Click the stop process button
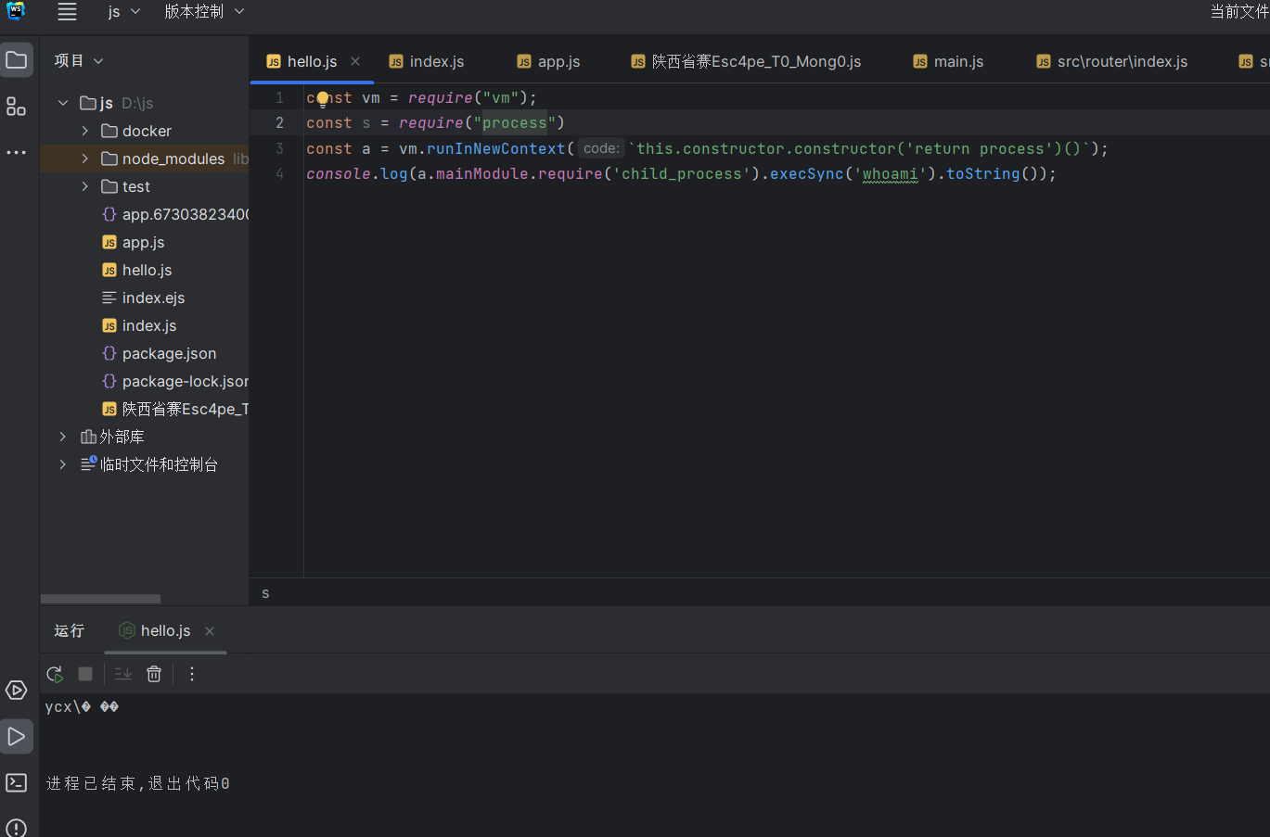The width and height of the screenshot is (1270, 837). pyautogui.click(x=85, y=674)
